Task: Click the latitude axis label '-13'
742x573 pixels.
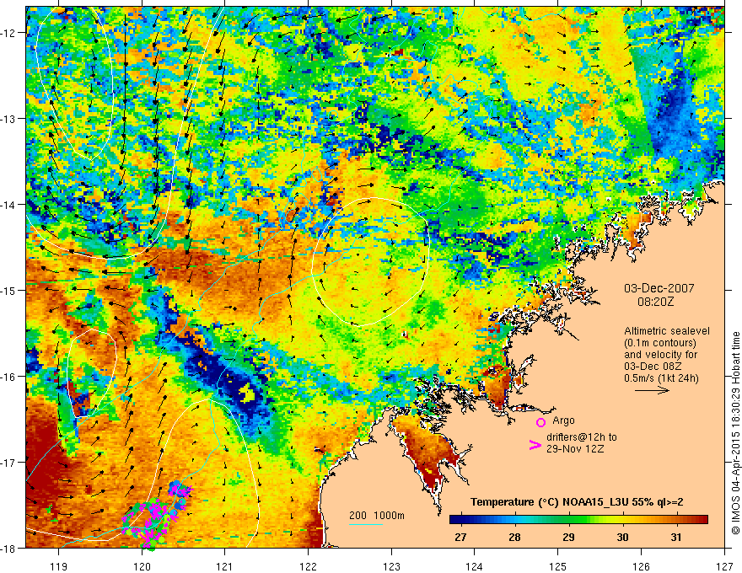Action: [9, 119]
